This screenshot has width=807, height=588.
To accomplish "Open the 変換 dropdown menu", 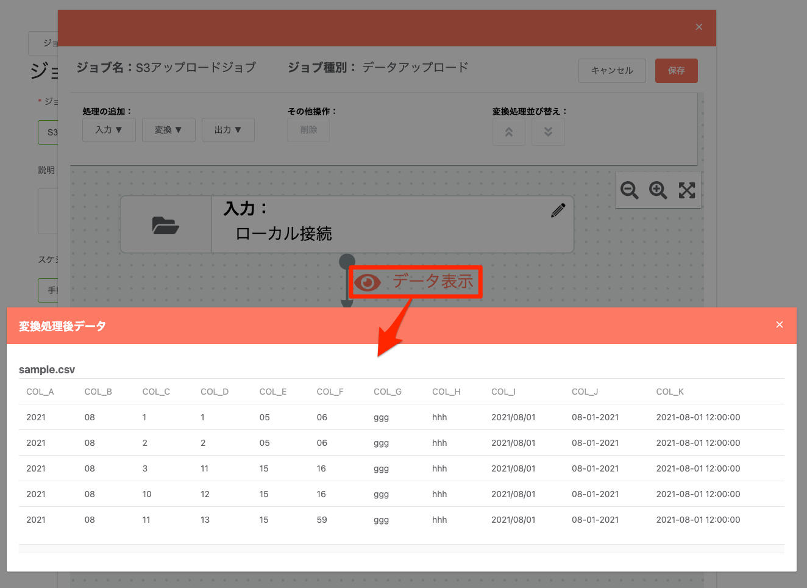I will pos(169,130).
